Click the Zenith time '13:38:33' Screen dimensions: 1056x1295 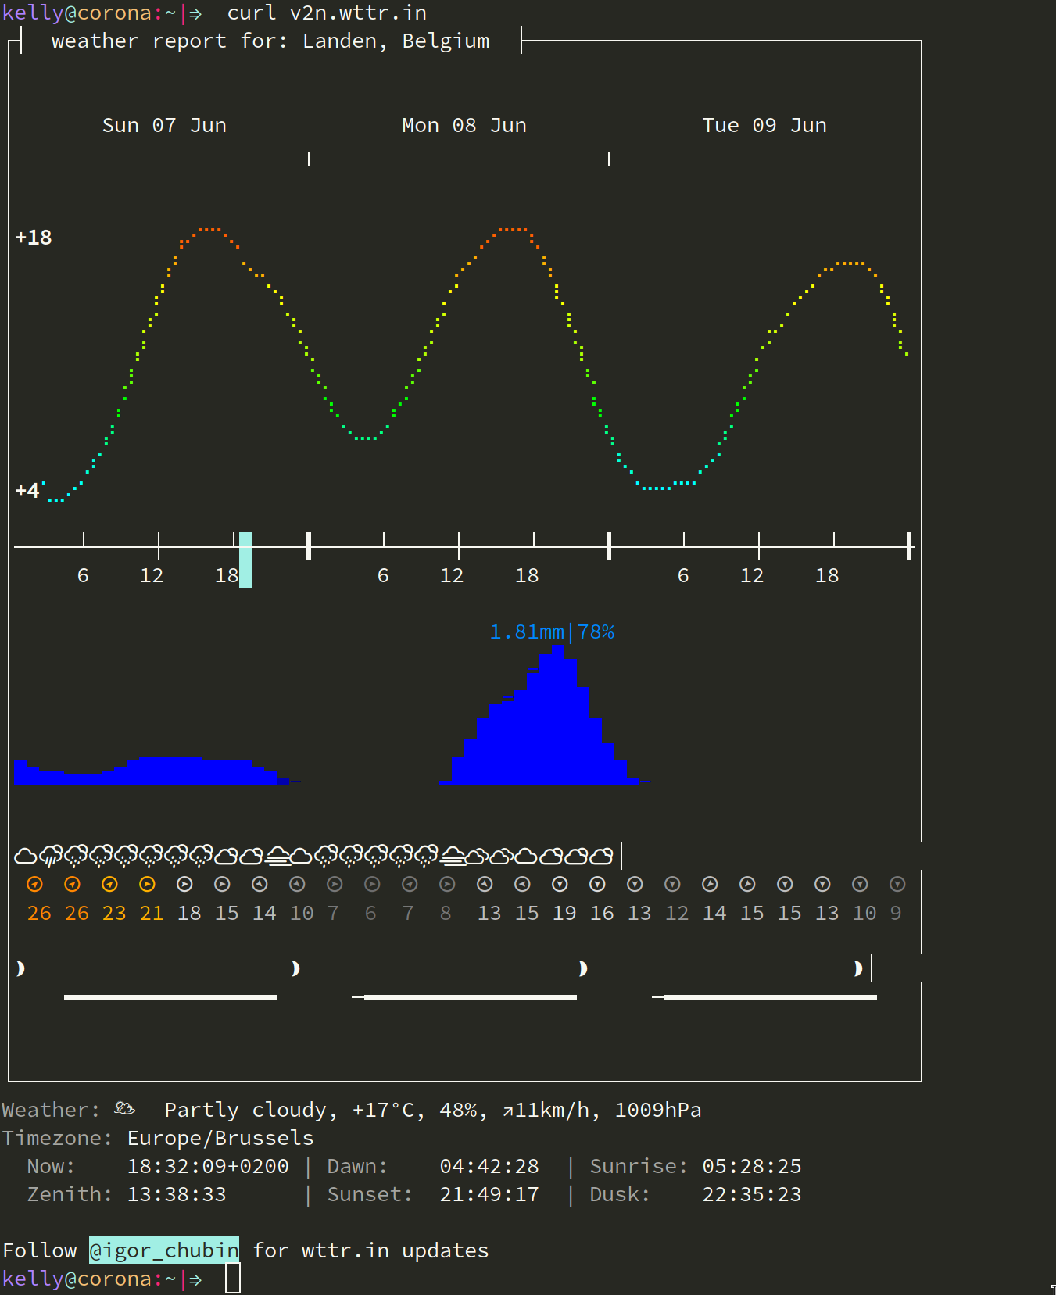point(177,1194)
